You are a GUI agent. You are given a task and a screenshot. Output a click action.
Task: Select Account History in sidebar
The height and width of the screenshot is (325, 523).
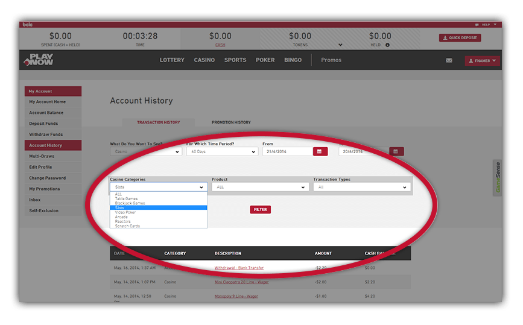pos(53,145)
